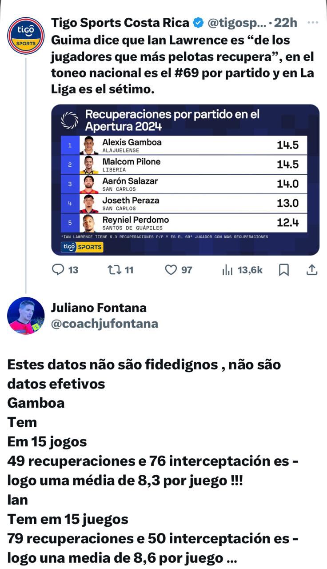Tap the Alexis Gamboa row in image

pos(184,145)
